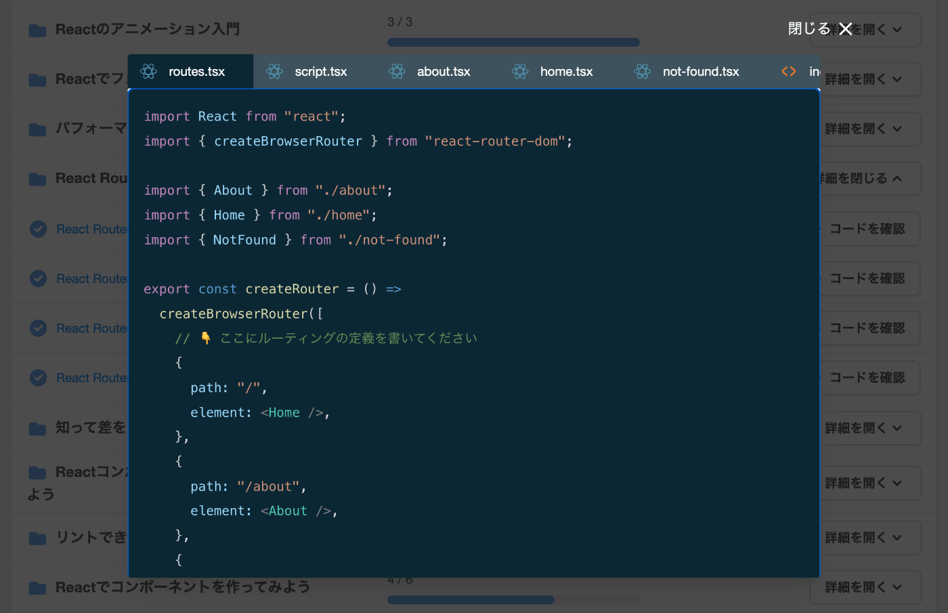
Task: Click the <About /> element in code
Action: coord(296,511)
